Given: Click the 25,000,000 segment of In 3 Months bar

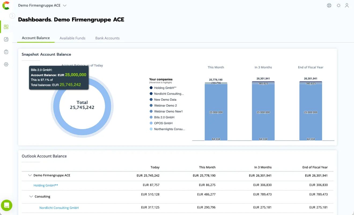Looking at the screenshot, I should tap(263, 112).
